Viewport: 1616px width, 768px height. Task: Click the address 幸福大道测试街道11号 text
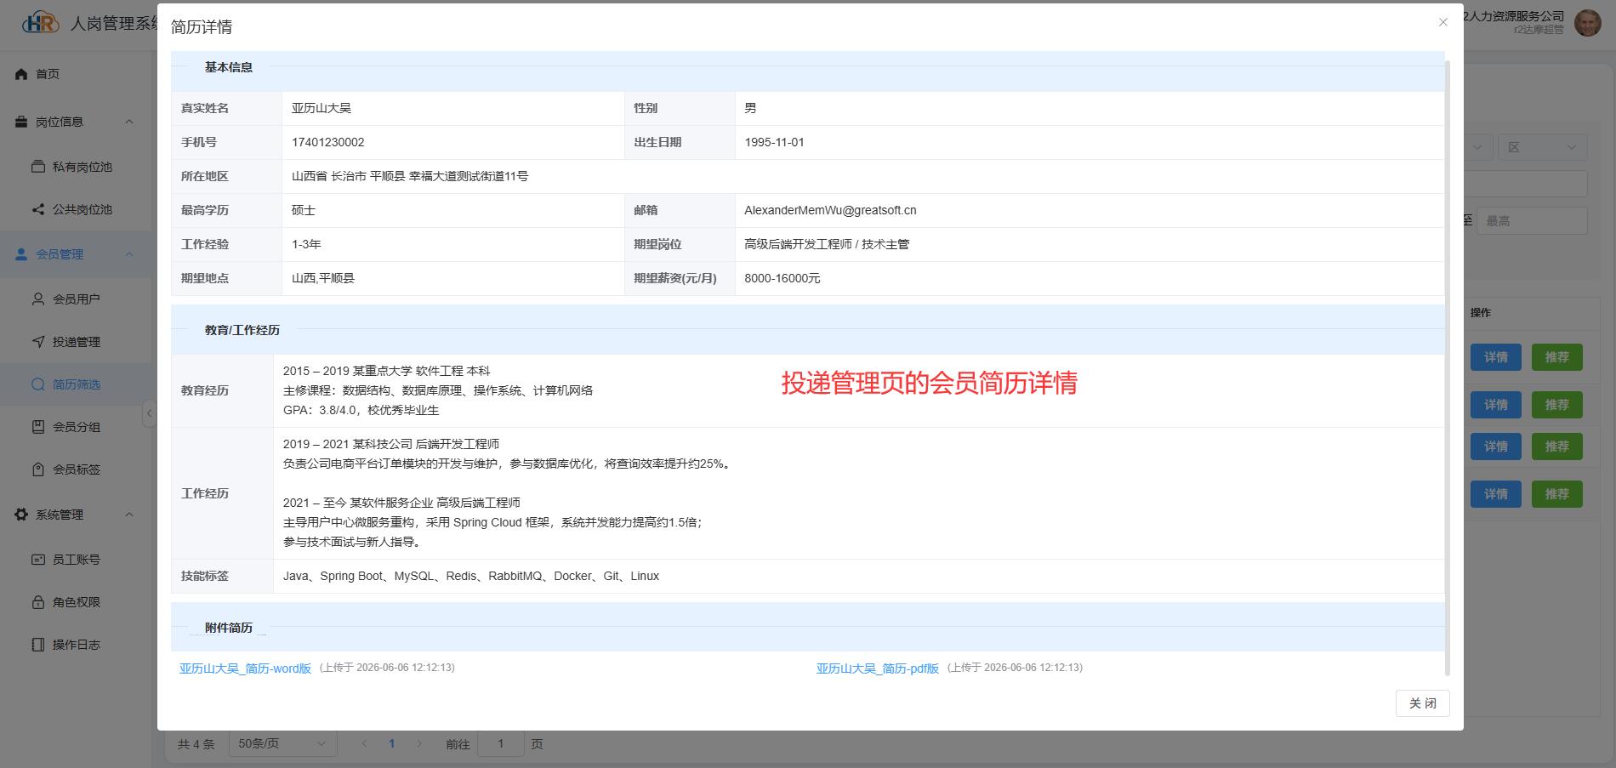coord(469,176)
